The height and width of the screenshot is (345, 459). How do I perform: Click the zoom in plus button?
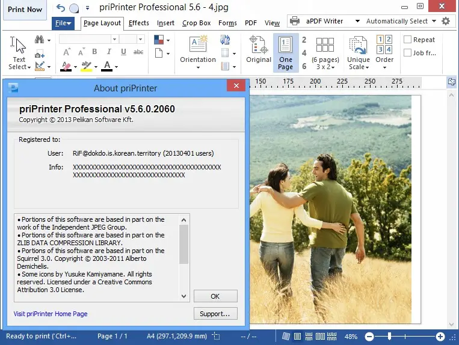coord(440,337)
